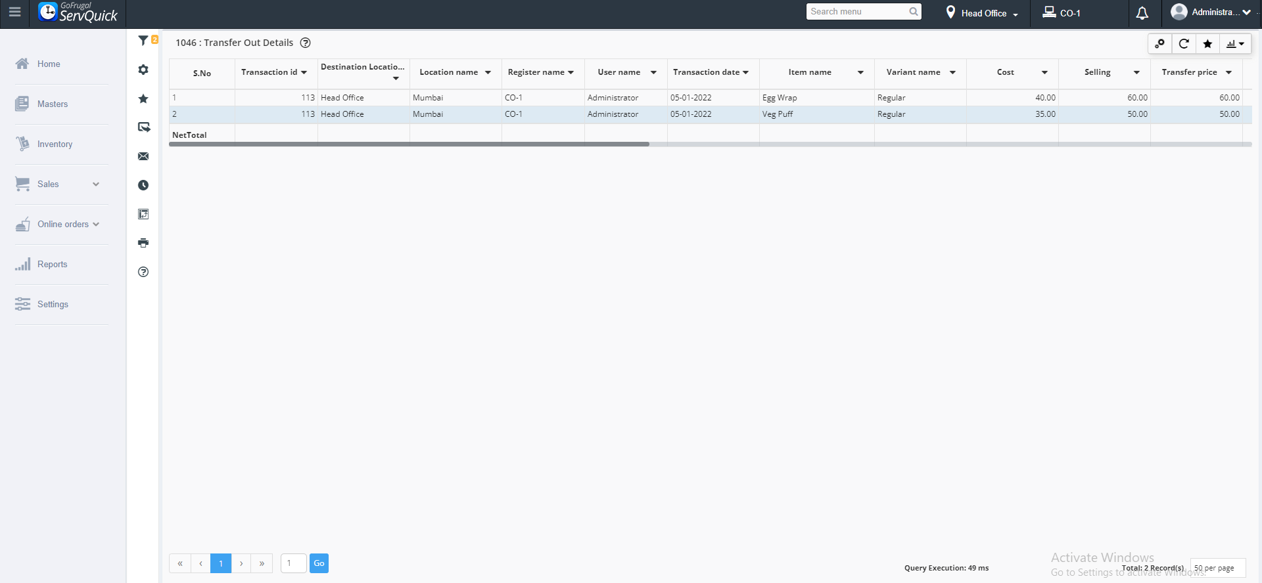
Task: Open the Settings menu
Action: tap(53, 304)
